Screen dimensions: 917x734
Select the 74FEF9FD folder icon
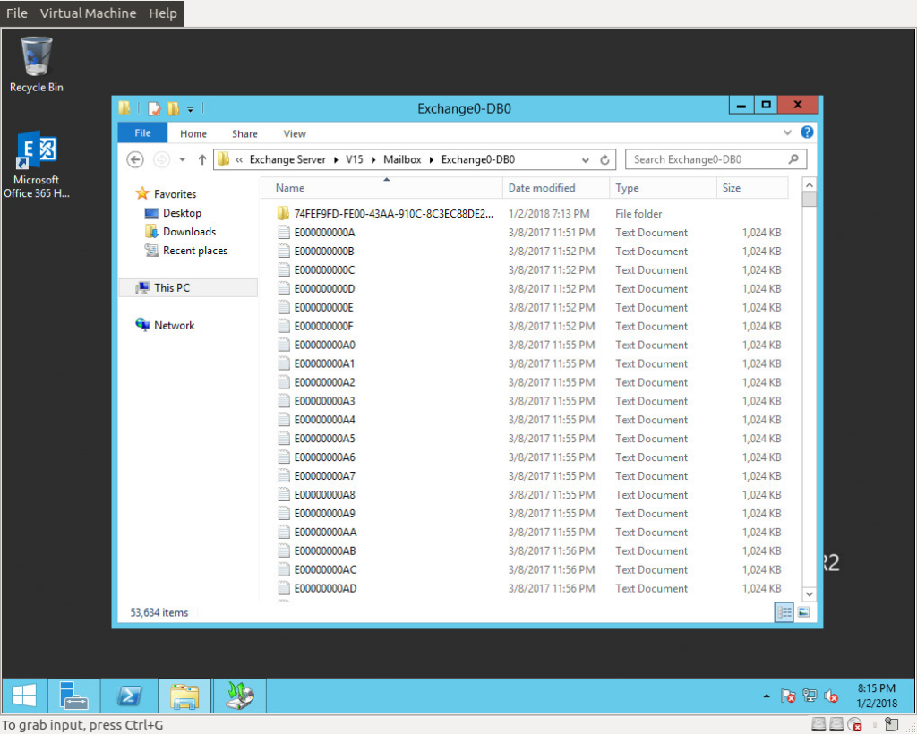(x=284, y=213)
